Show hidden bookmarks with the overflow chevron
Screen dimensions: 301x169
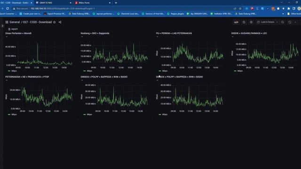coord(283,14)
